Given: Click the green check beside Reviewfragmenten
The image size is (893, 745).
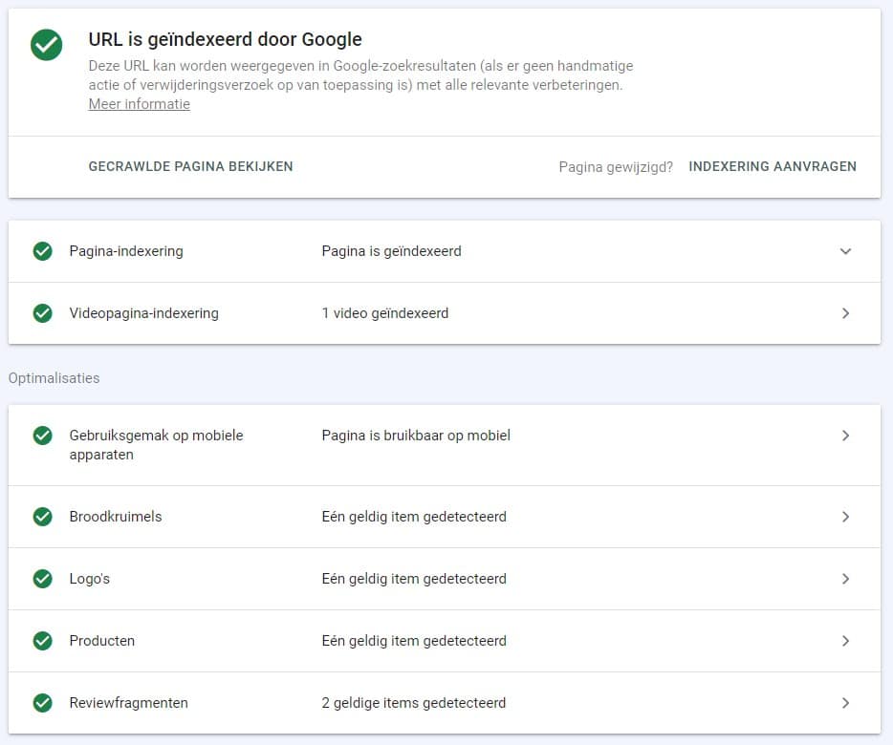Looking at the screenshot, I should click(43, 703).
